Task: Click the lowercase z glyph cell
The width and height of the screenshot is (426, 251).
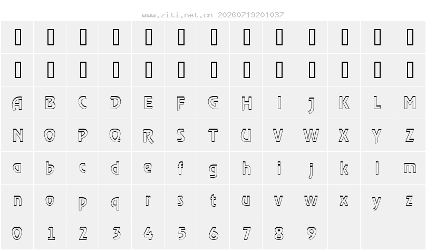Action: [410, 201]
